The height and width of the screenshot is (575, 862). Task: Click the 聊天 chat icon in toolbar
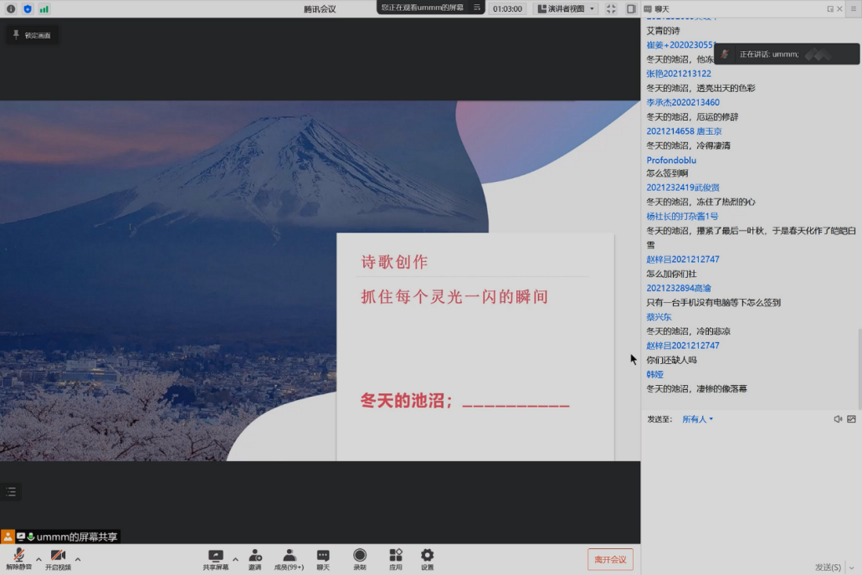(323, 558)
